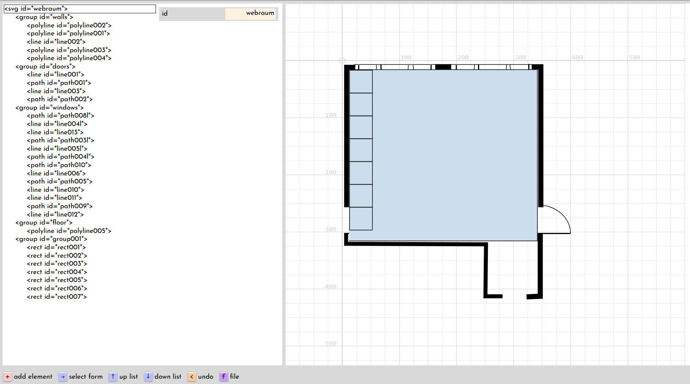Select path id="path003l" row
690x384 pixels.
point(61,140)
